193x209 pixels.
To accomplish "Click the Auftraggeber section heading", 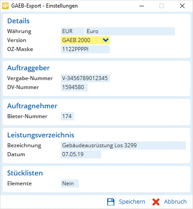I will (28, 68).
